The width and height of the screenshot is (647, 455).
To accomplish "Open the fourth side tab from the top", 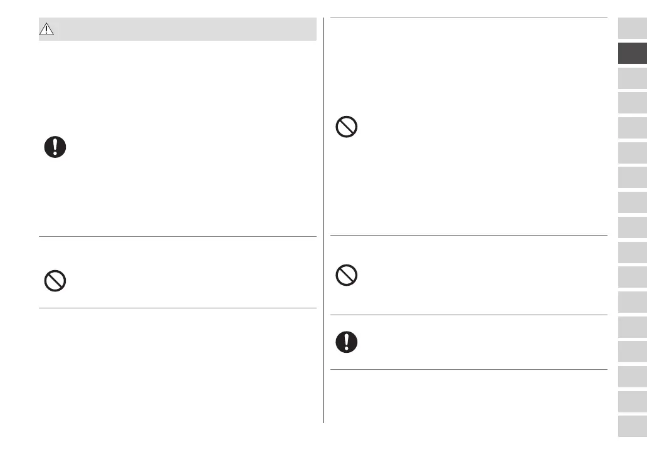I will coord(632,103).
